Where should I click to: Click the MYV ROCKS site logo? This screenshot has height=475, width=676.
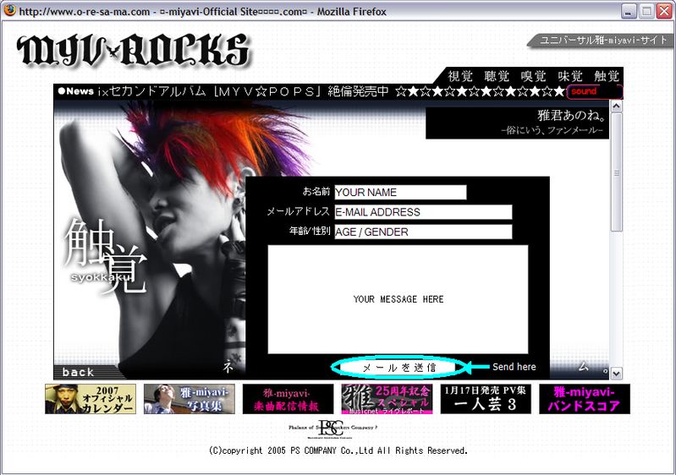133,51
